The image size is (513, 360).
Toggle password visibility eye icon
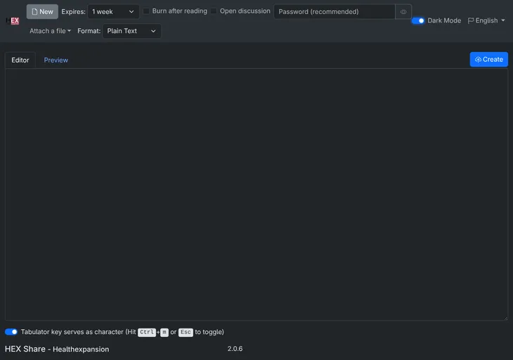[403, 12]
